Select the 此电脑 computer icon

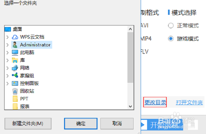pyautogui.click(x=15, y=53)
